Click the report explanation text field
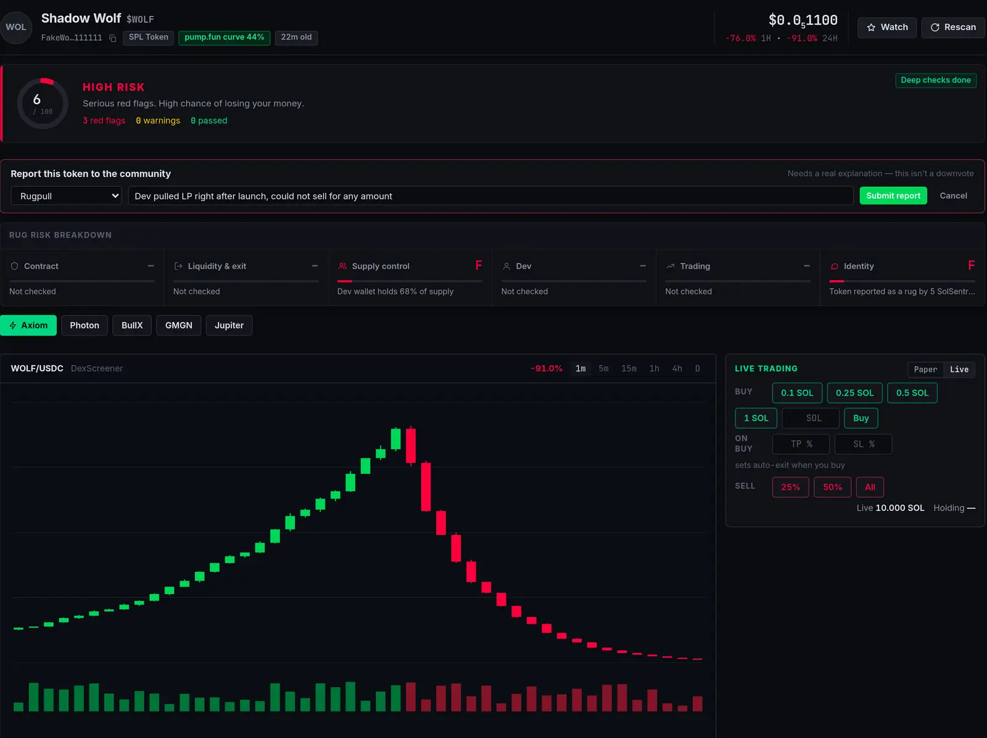This screenshot has width=987, height=738. coord(490,196)
